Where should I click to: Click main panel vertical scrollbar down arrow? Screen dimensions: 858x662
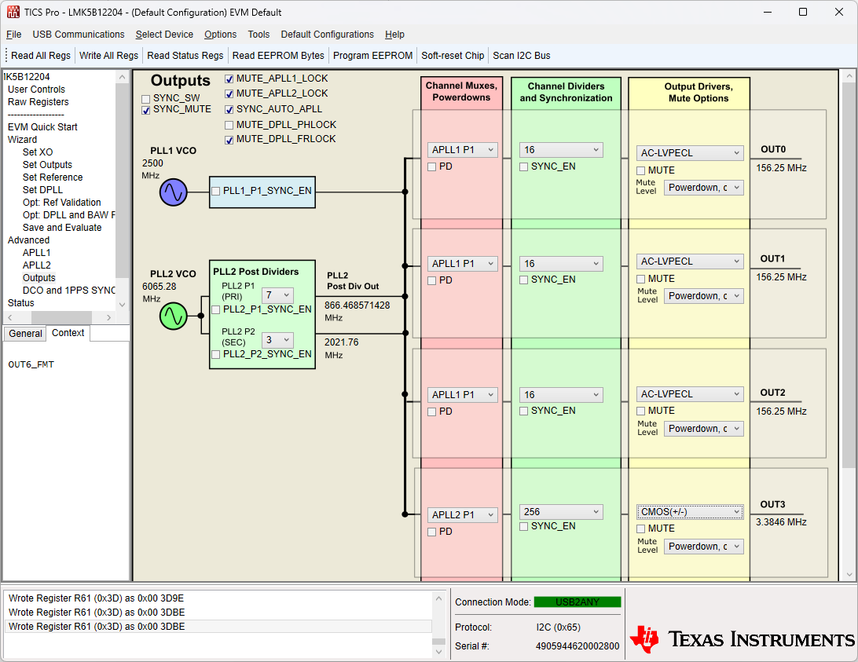pyautogui.click(x=849, y=575)
